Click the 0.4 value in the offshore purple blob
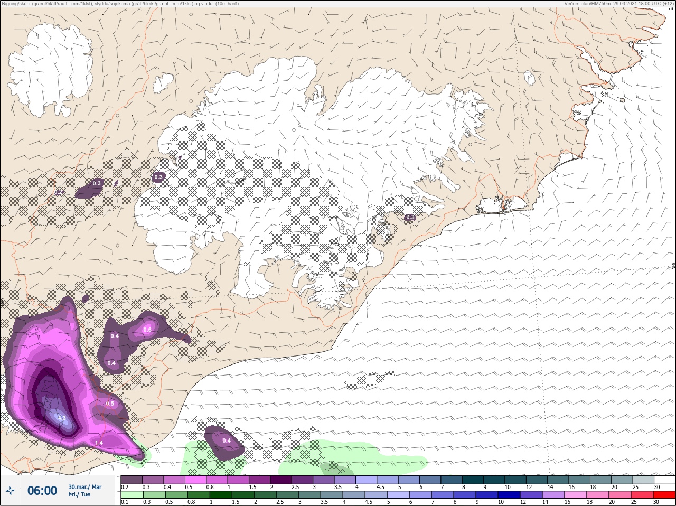676x506 pixels. tap(227, 441)
